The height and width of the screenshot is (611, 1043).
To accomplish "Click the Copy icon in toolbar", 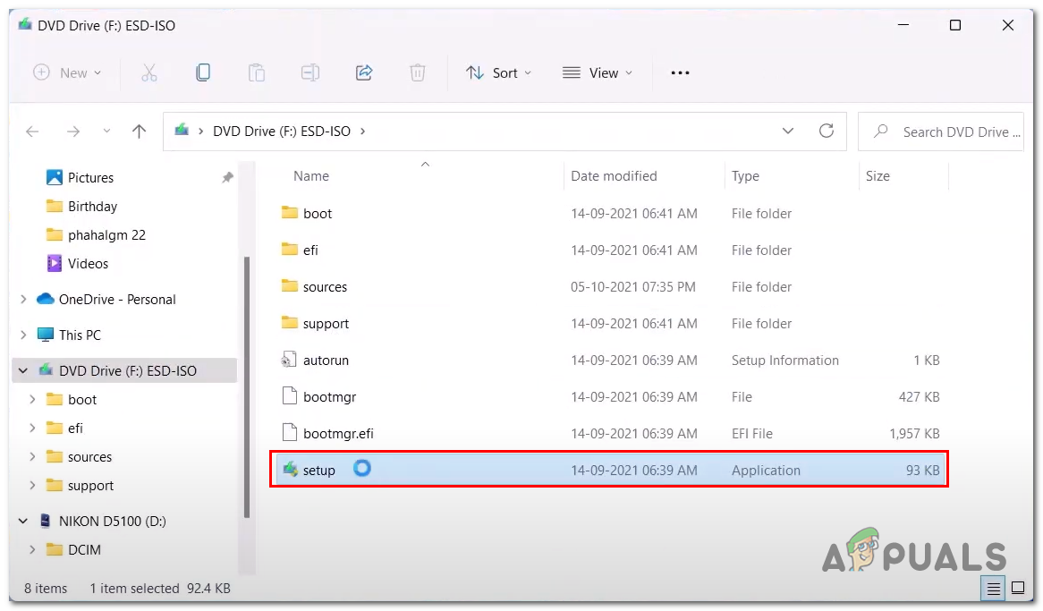I will (203, 72).
